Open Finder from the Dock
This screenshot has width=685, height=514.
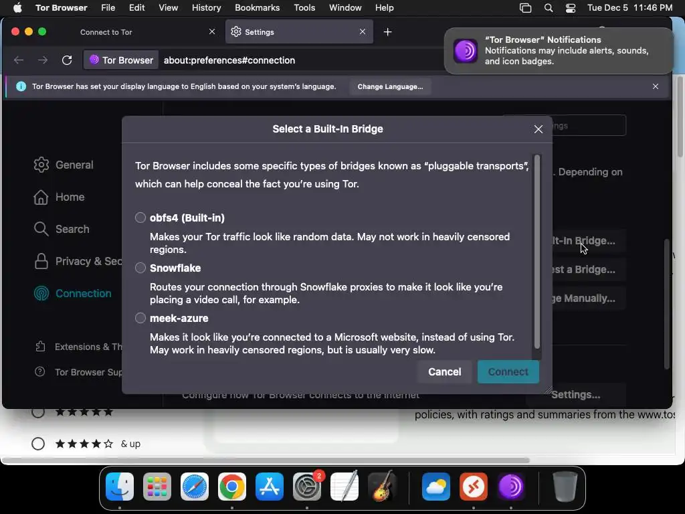pyautogui.click(x=120, y=487)
